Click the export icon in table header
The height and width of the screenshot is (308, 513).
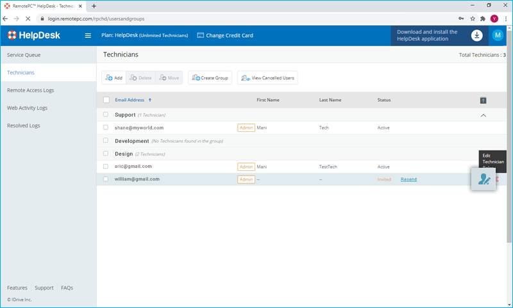483,100
